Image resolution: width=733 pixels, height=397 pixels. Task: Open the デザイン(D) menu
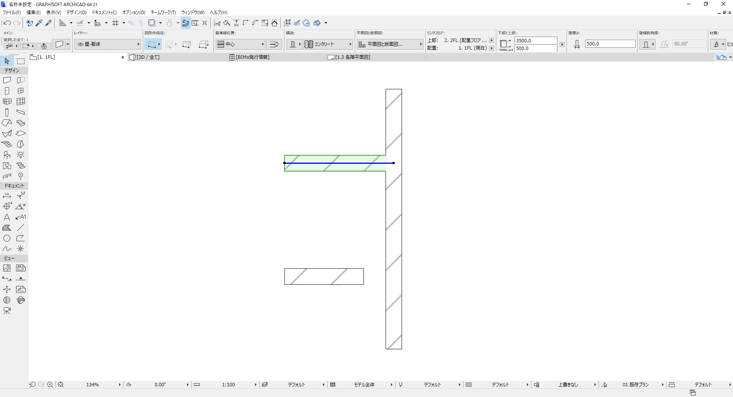click(76, 13)
